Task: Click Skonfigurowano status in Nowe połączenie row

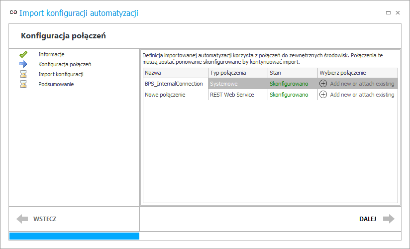Action: (293, 95)
